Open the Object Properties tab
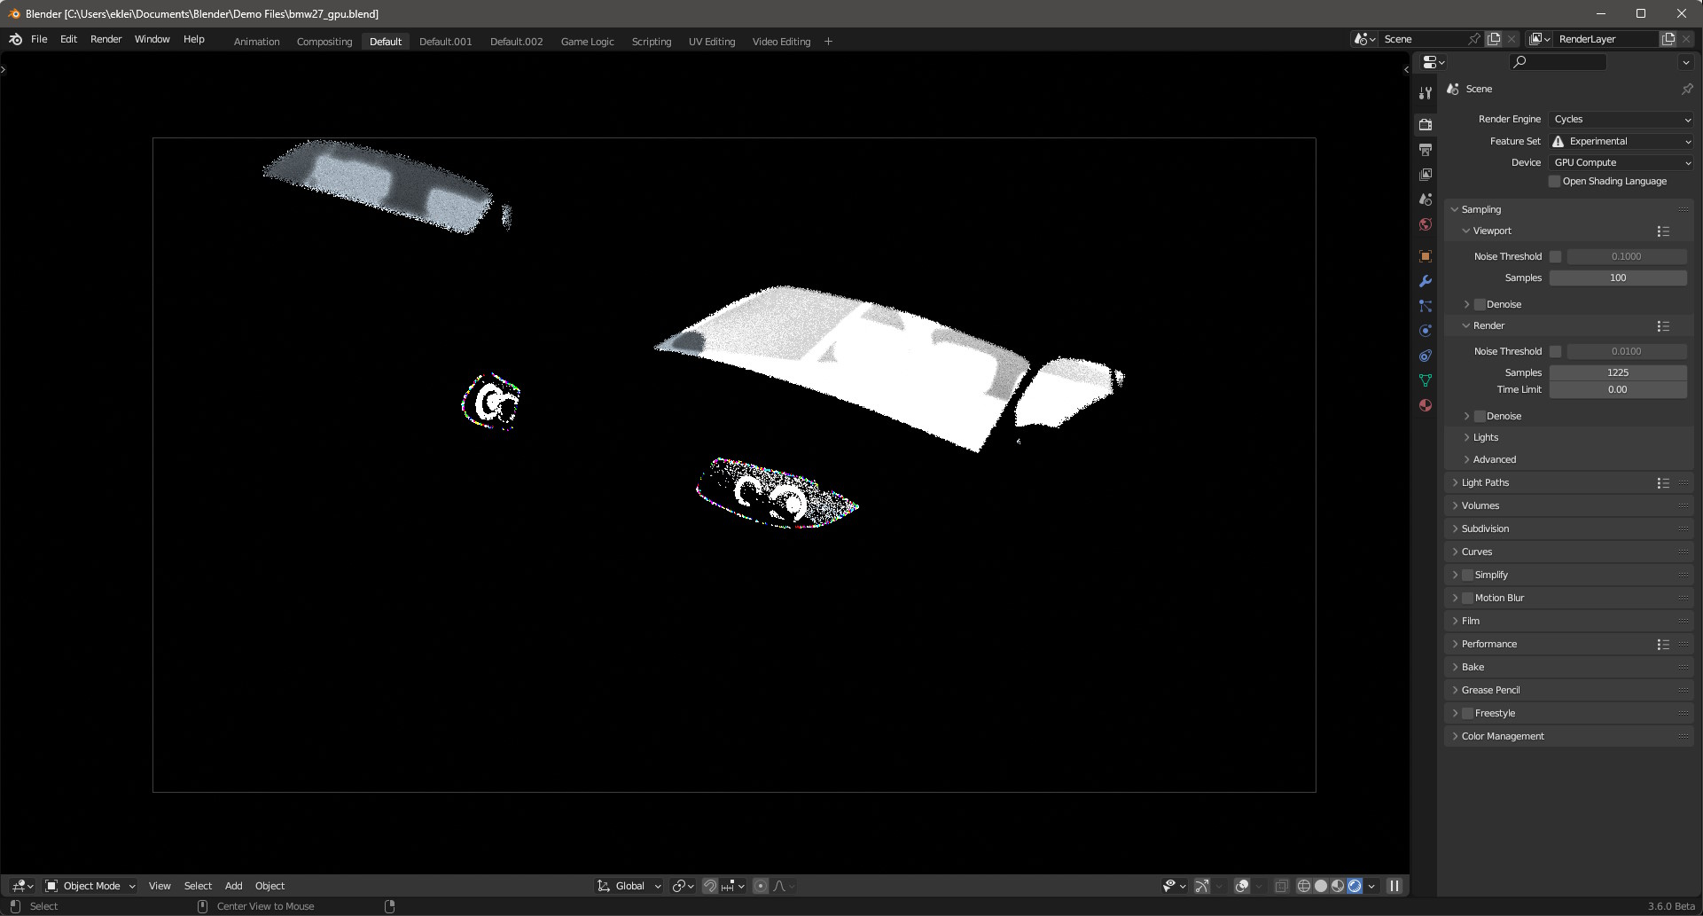Screen dimensions: 1703x916 1426,255
